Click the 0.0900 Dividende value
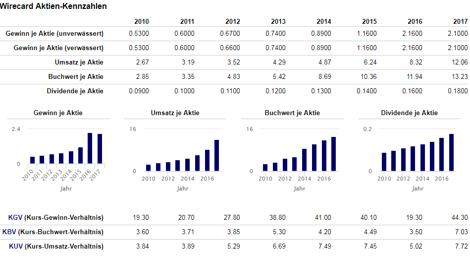 click(x=139, y=91)
